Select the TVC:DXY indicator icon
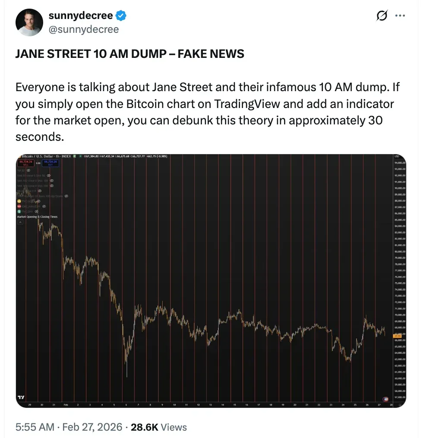Screen dimensions: 423x438 tap(19, 212)
